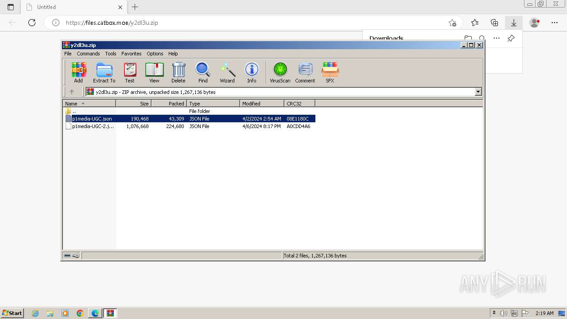The image size is (567, 319).
Task: Launch the Wizard tool
Action: pos(227,72)
